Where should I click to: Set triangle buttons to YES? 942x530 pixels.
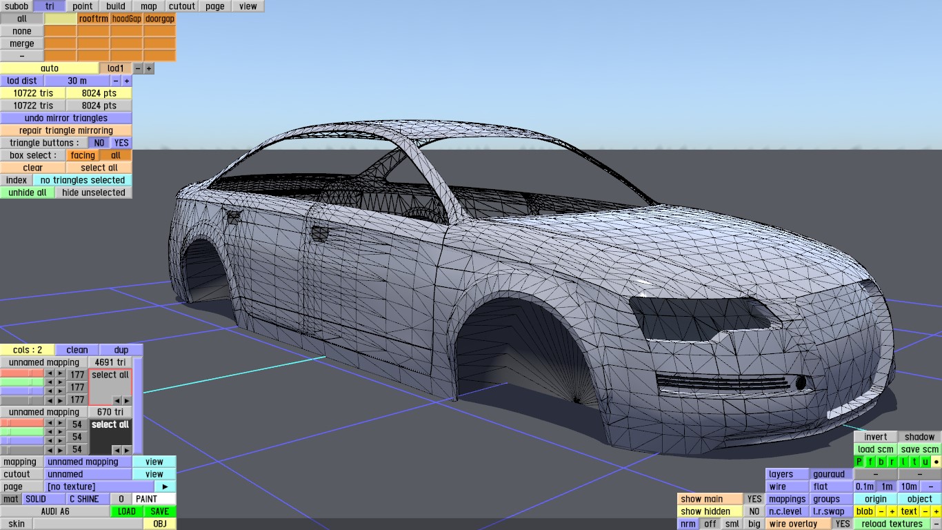point(121,143)
